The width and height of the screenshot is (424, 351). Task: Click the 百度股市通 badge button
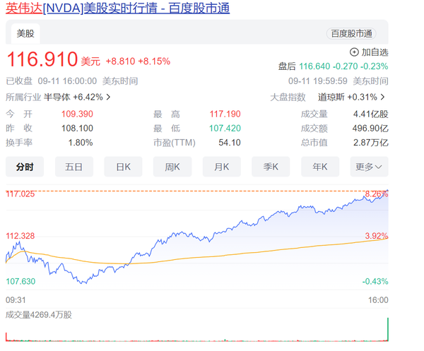(x=351, y=33)
